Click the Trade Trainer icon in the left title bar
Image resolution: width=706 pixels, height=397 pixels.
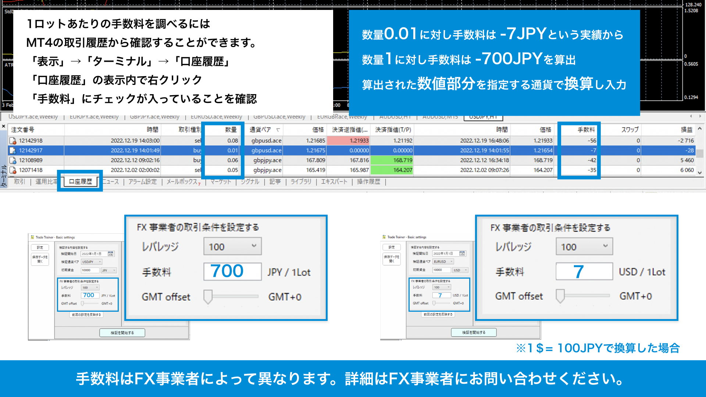coord(32,238)
